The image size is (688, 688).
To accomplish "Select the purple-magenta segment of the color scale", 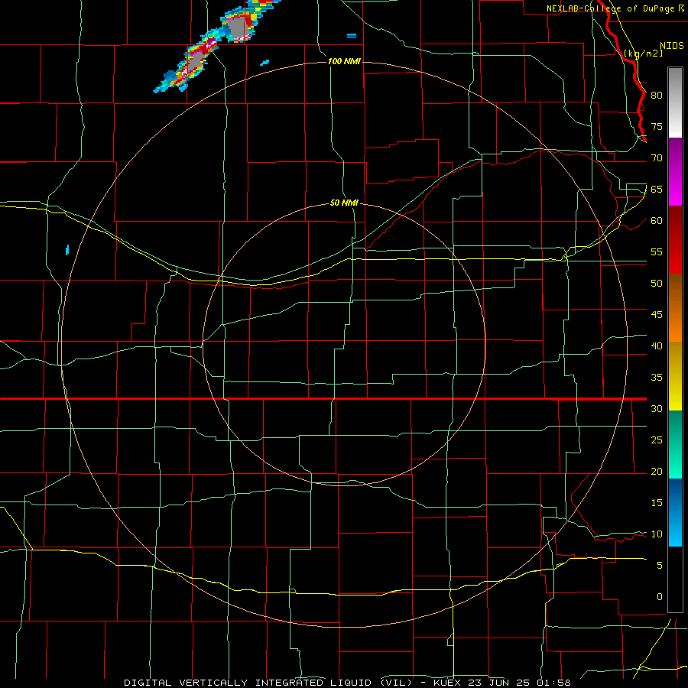I will click(675, 172).
